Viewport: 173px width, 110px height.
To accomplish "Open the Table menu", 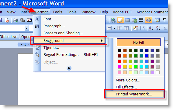I will [72, 12].
